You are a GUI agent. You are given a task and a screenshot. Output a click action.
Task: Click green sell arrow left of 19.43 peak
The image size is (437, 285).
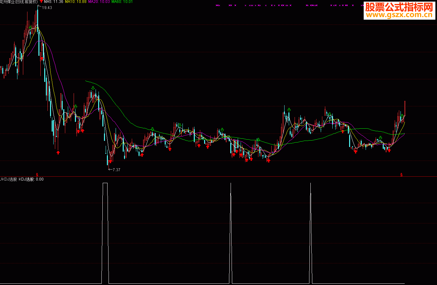(x=30, y=27)
